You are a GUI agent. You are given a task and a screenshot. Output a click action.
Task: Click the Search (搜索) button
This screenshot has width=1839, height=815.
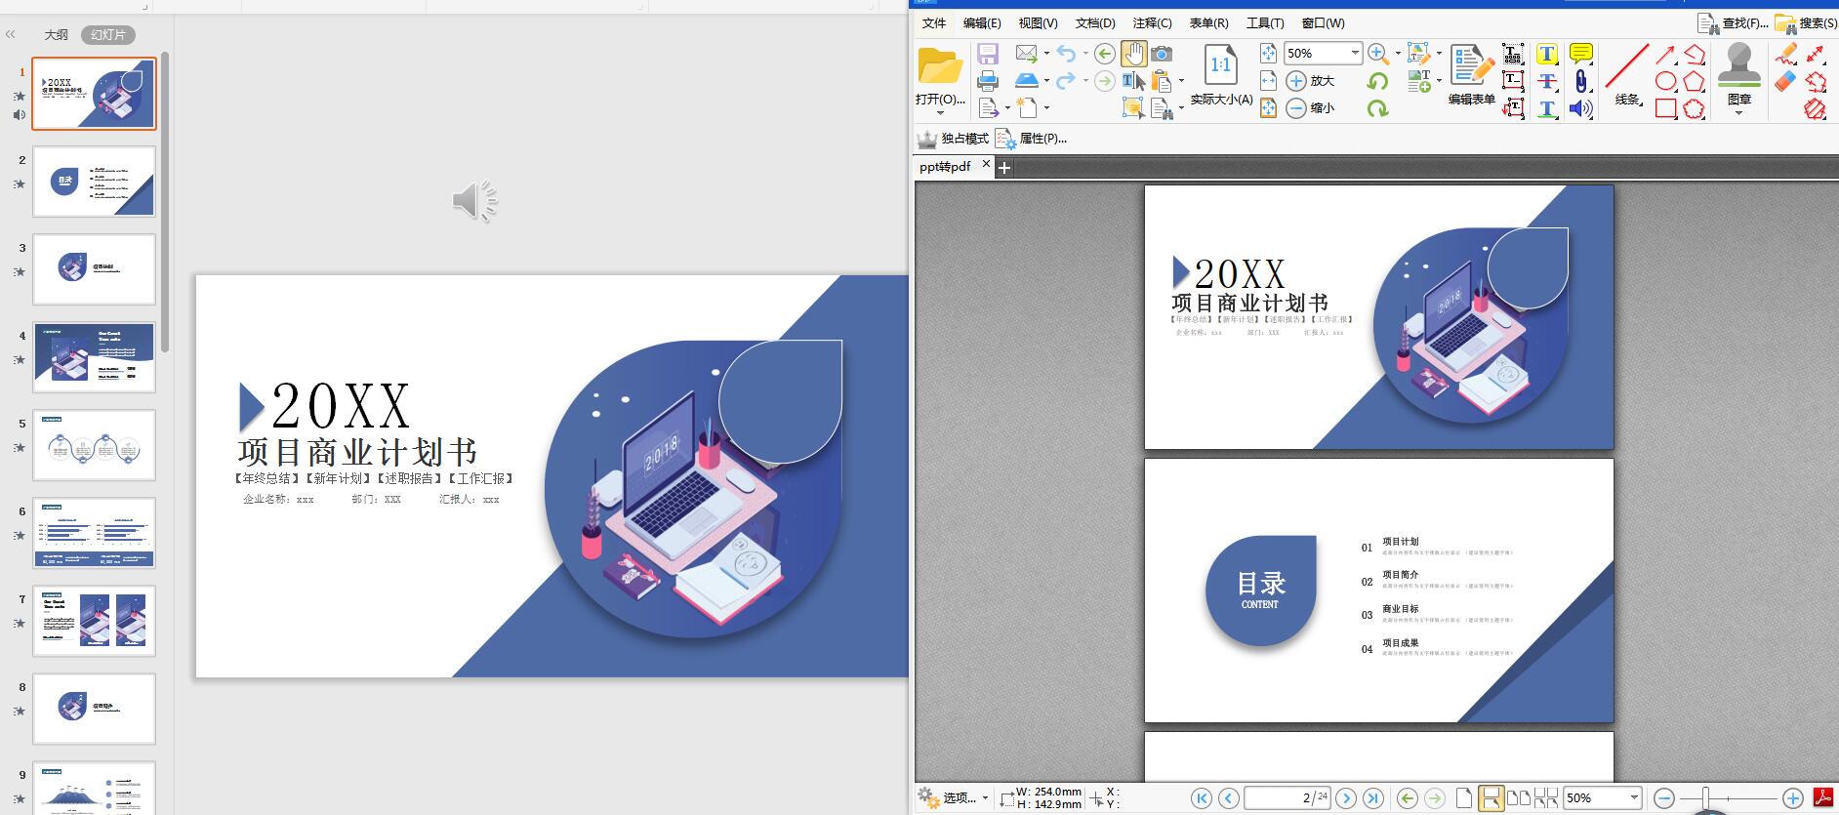pos(1807,22)
